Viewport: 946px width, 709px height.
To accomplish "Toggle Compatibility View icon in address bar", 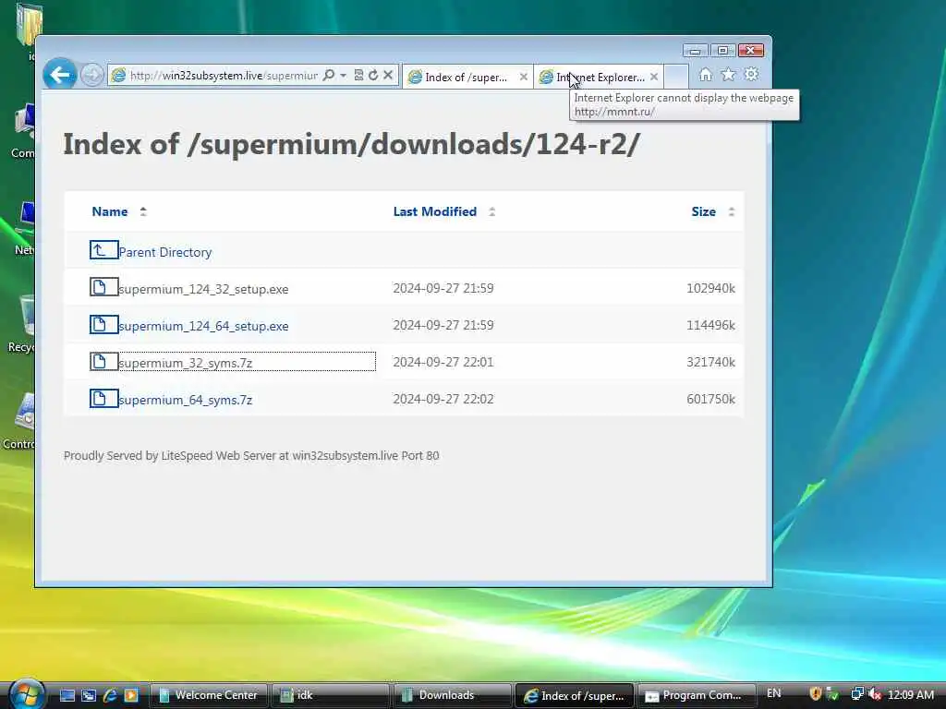I will (358, 76).
